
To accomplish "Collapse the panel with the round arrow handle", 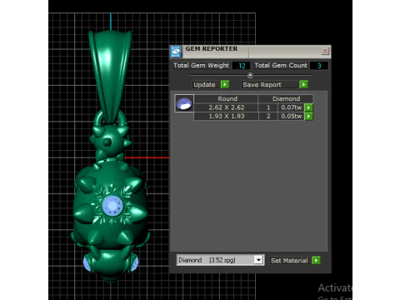I will [250, 75].
